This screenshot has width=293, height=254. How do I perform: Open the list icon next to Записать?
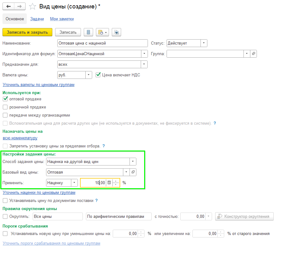pos(88,32)
